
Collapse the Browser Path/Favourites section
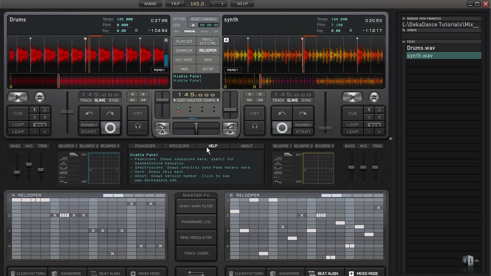click(404, 18)
